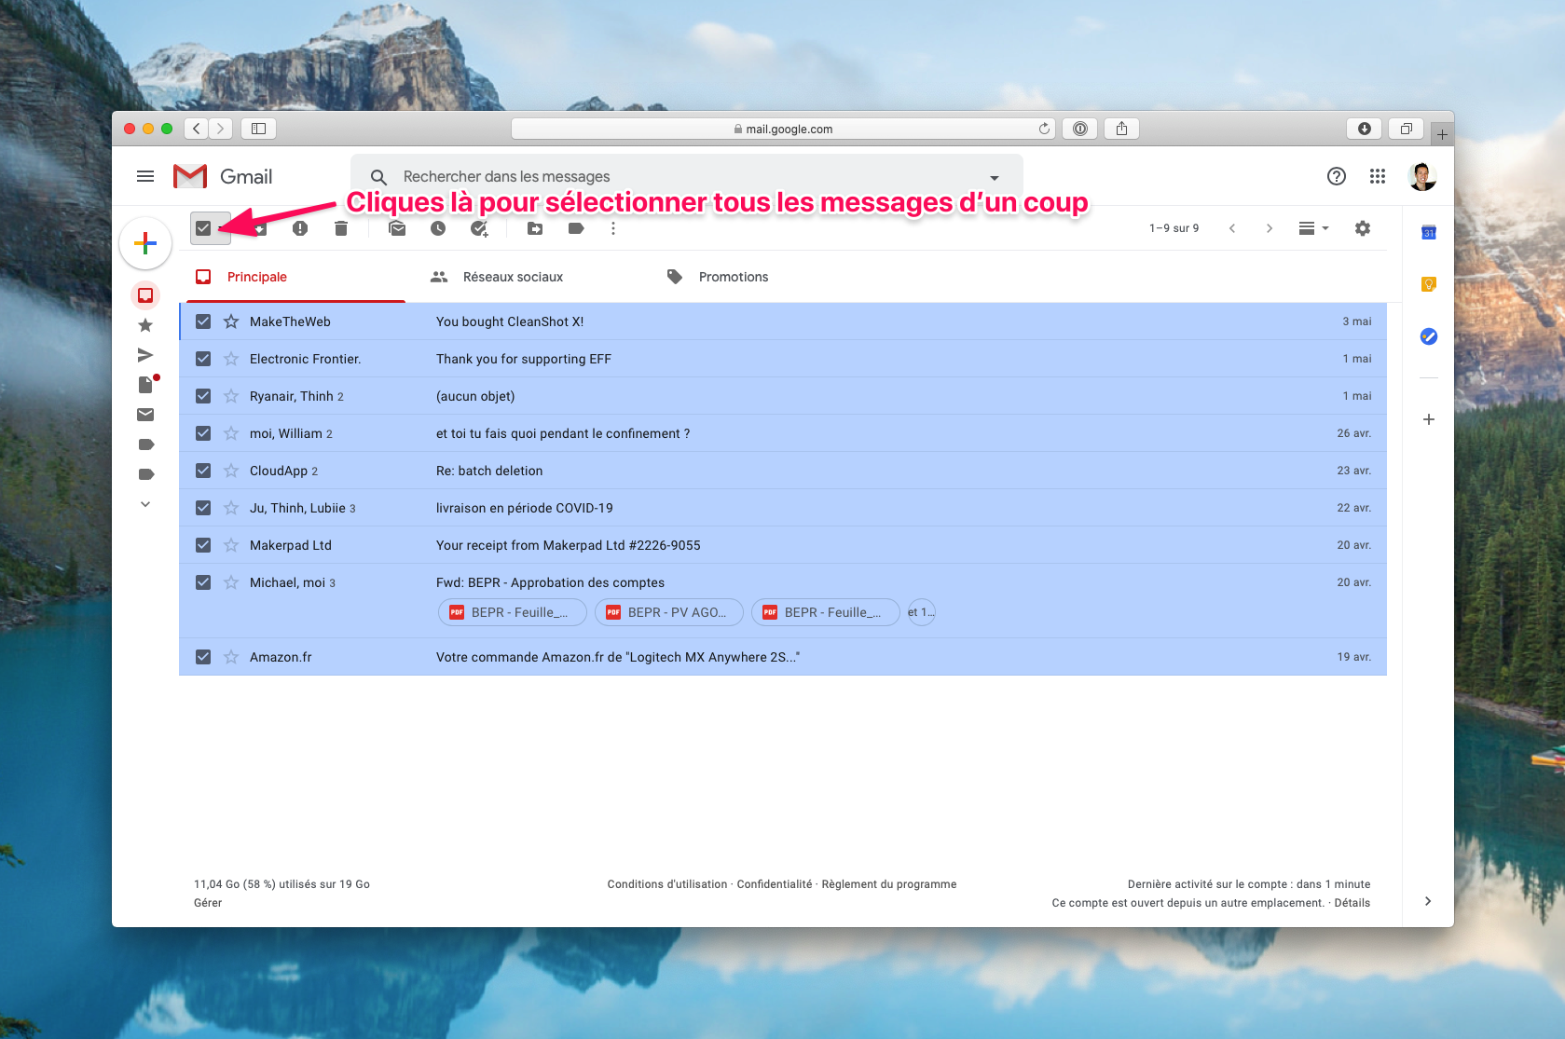Open Drafts in sidebar
Image resolution: width=1565 pixels, height=1039 pixels.
coord(145,385)
